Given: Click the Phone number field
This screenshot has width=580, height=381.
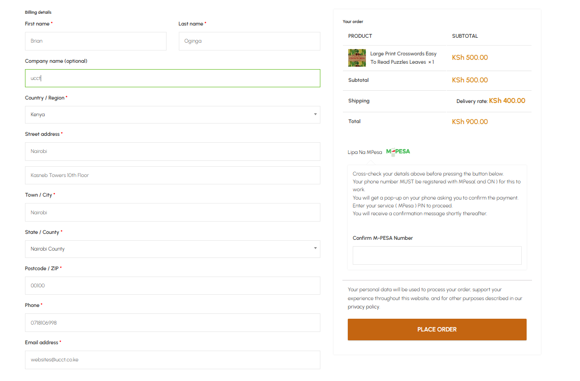Looking at the screenshot, I should tap(172, 323).
